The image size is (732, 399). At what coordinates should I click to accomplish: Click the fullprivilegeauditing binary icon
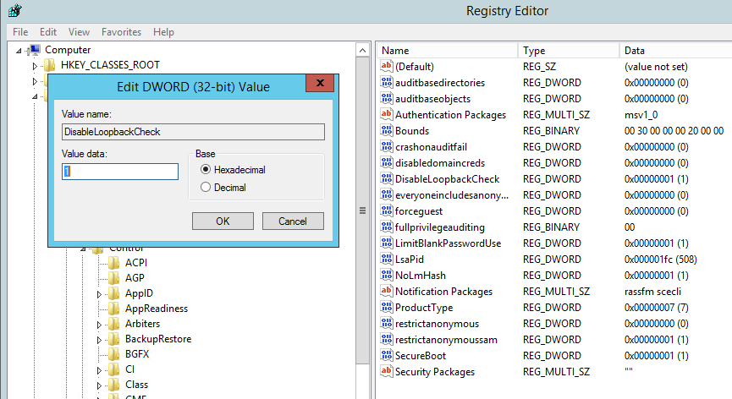click(x=386, y=227)
